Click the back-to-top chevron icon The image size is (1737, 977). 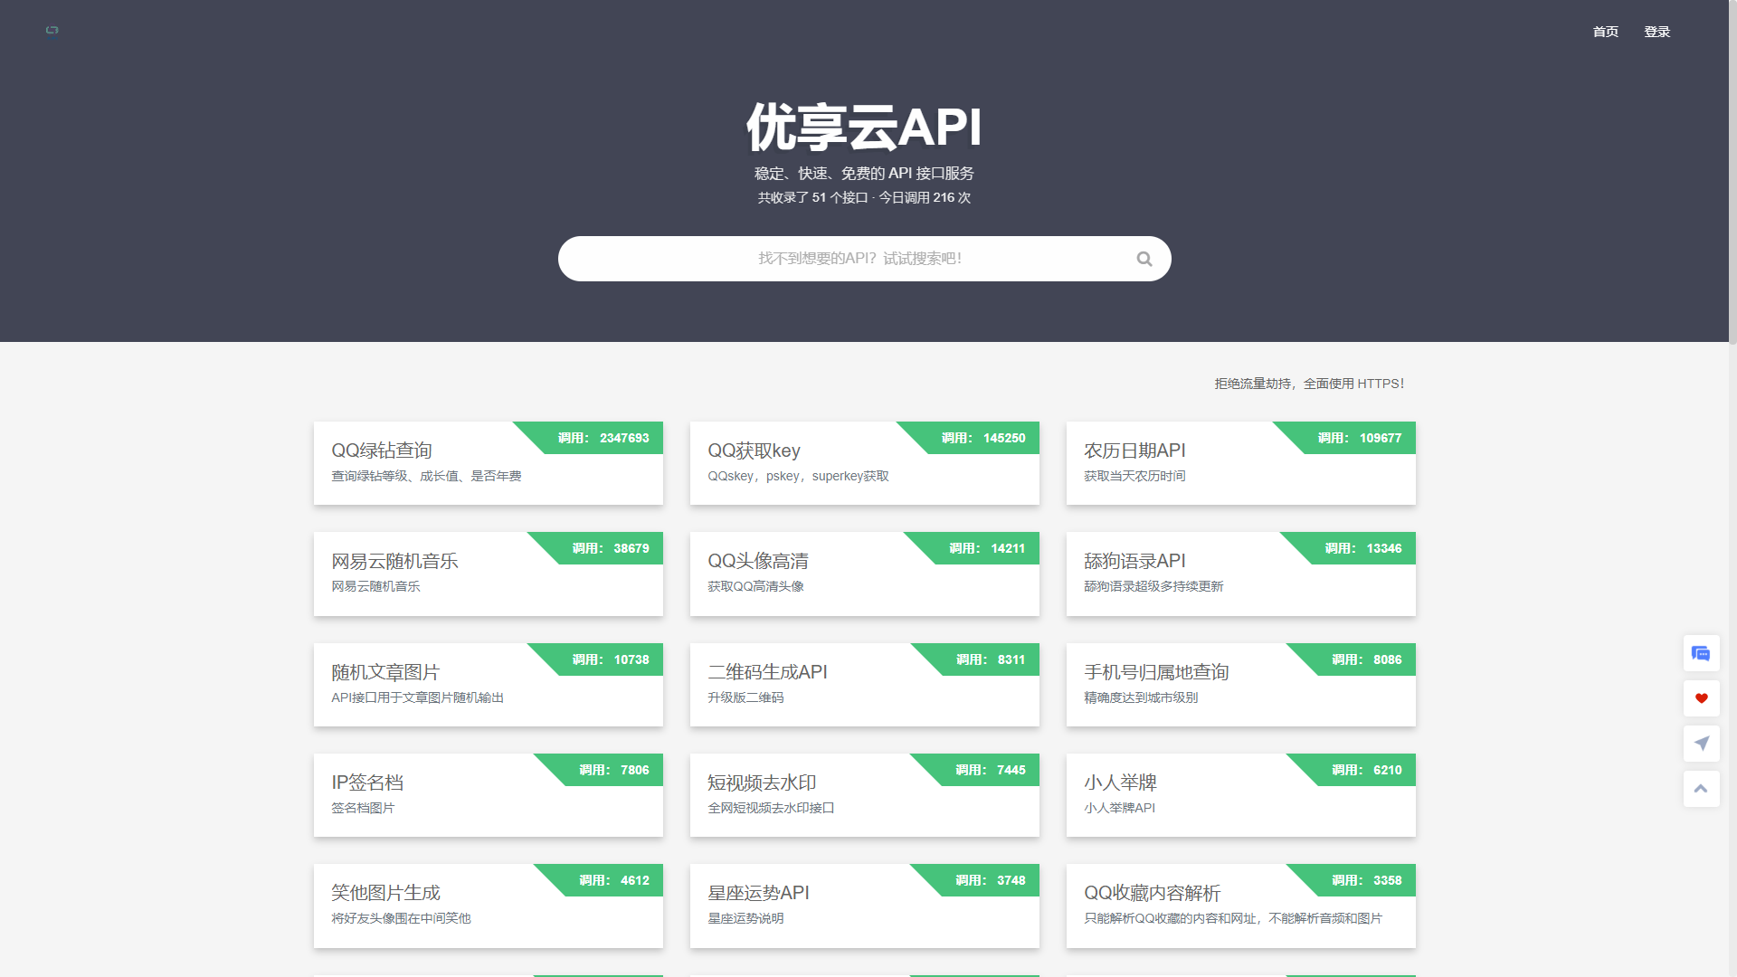tap(1701, 788)
